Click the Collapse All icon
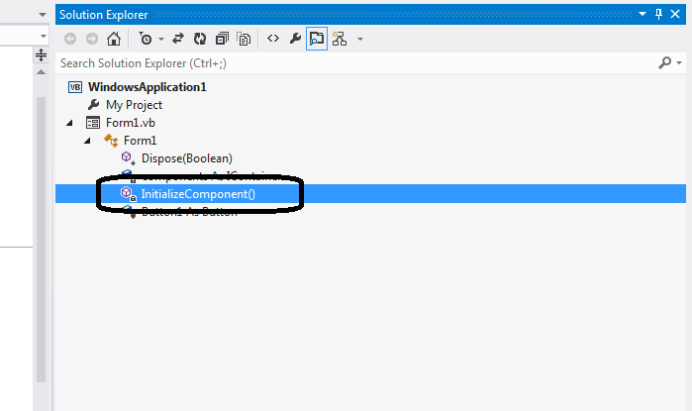This screenshot has width=692, height=411. point(222,39)
